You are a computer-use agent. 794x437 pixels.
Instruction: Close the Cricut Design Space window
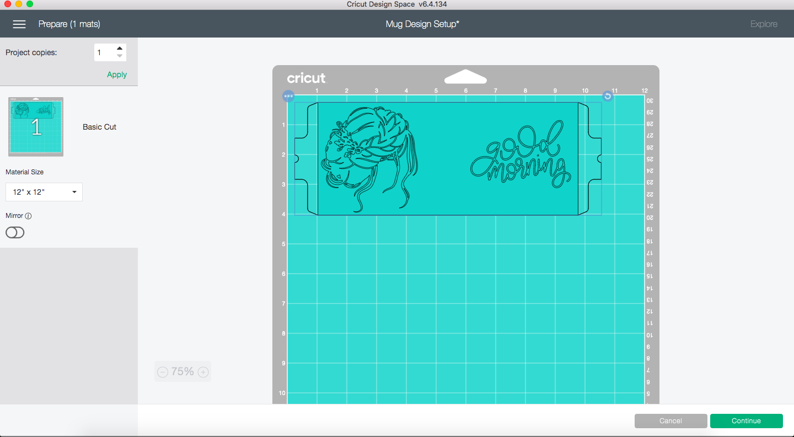tap(8, 4)
